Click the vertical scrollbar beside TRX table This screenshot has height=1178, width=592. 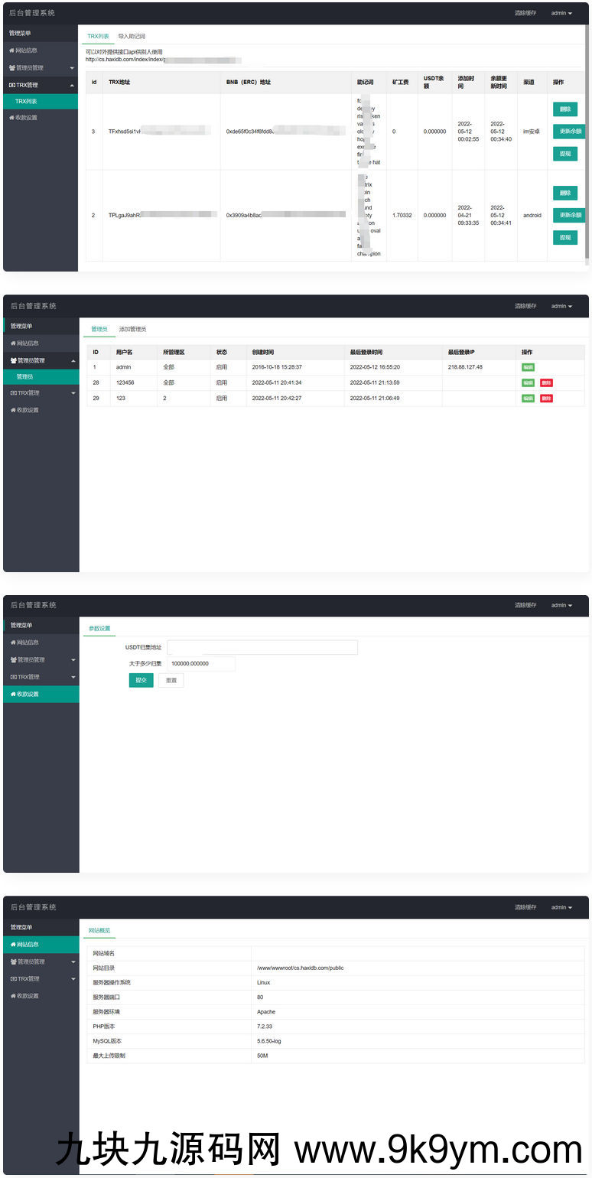tap(587, 145)
